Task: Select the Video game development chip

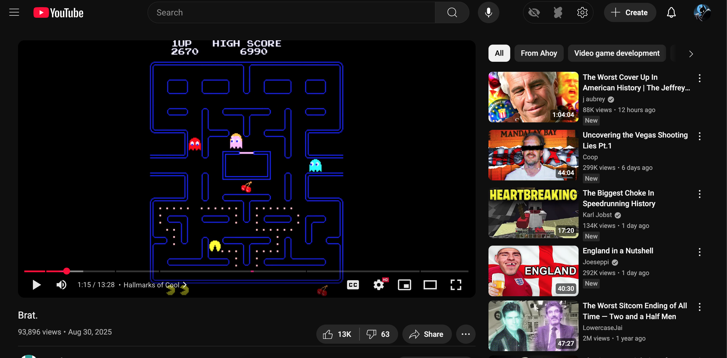Action: [617, 53]
